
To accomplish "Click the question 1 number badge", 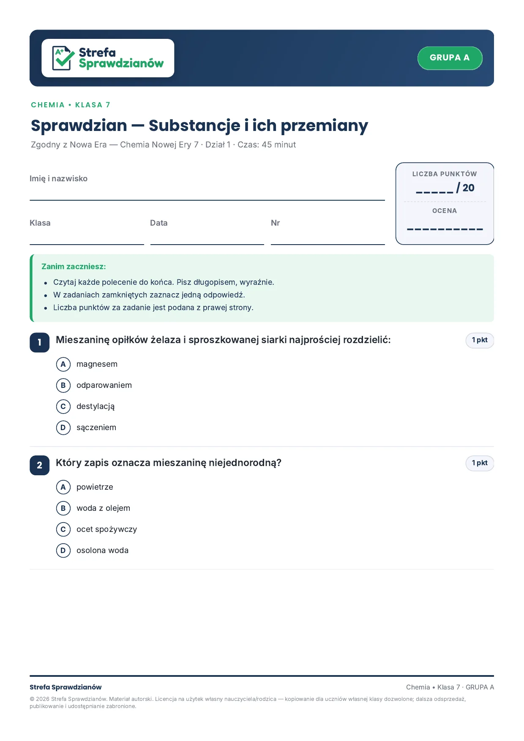I will [x=40, y=343].
